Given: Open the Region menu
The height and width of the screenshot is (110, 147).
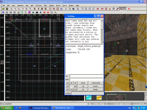Looking at the screenshot, I should tap(52, 5).
